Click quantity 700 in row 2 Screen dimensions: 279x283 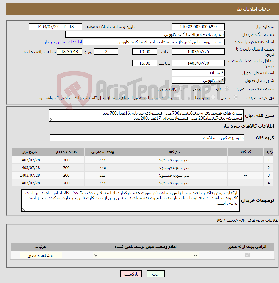(x=66, y=168)
